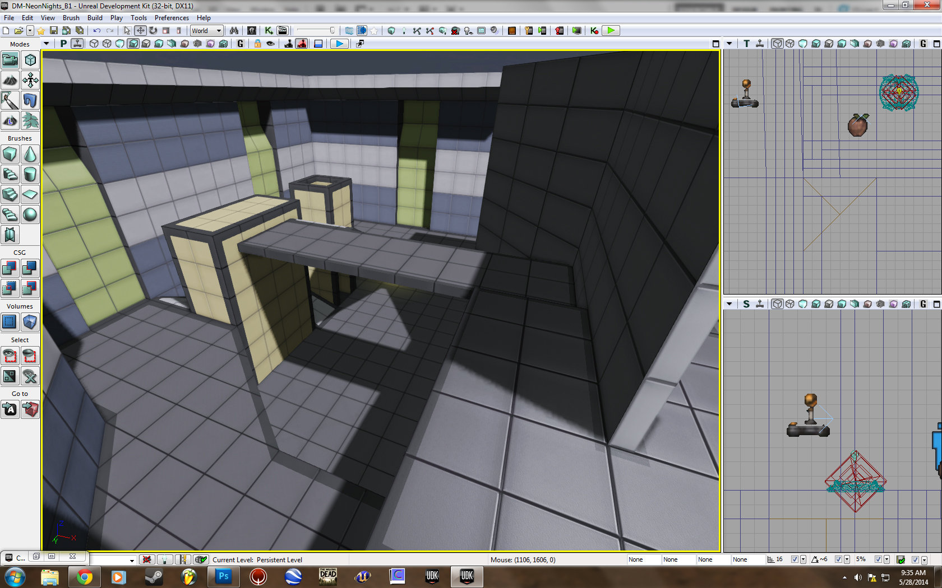Toggle lock selected actors padlock icon
The height and width of the screenshot is (588, 942).
[257, 44]
